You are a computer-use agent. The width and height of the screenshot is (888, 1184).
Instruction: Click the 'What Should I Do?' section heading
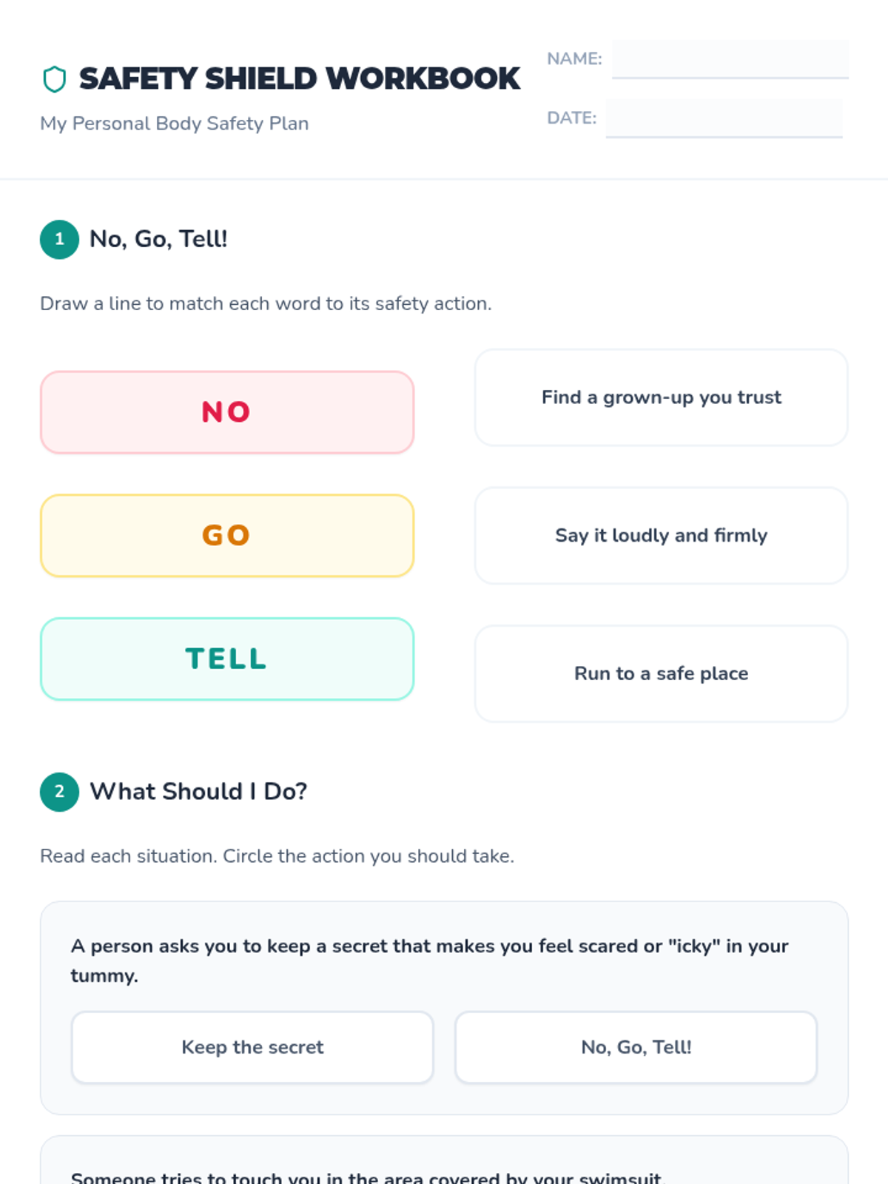click(x=198, y=792)
